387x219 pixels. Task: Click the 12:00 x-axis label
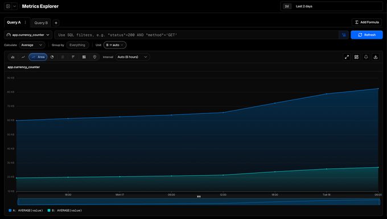point(223,195)
